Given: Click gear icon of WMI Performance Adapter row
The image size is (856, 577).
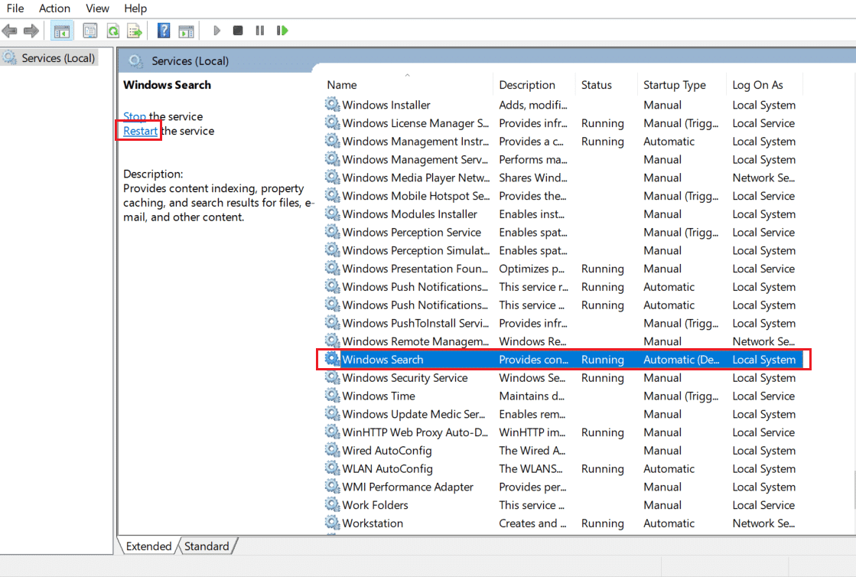Looking at the screenshot, I should coord(332,486).
